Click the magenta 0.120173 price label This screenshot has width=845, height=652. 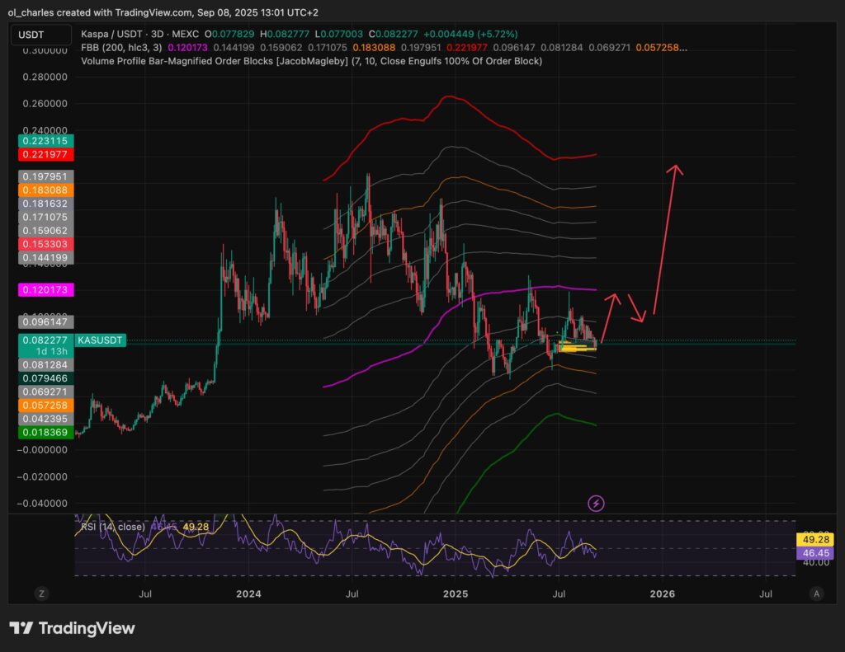(x=45, y=290)
